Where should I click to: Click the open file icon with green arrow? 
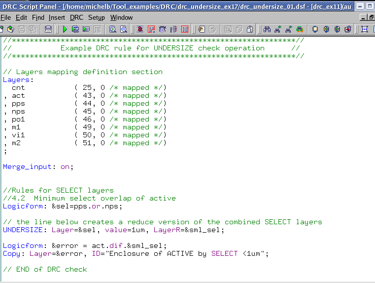click(x=11, y=30)
